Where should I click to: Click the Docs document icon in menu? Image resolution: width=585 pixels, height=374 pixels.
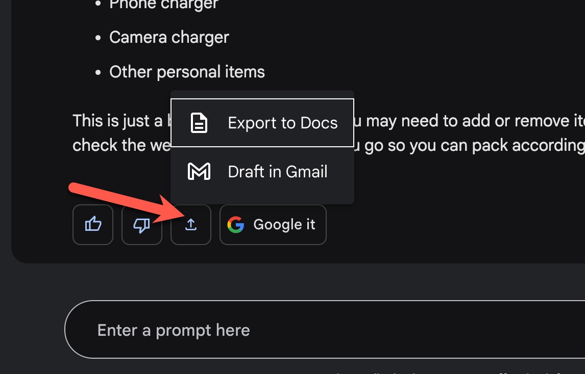point(199,123)
